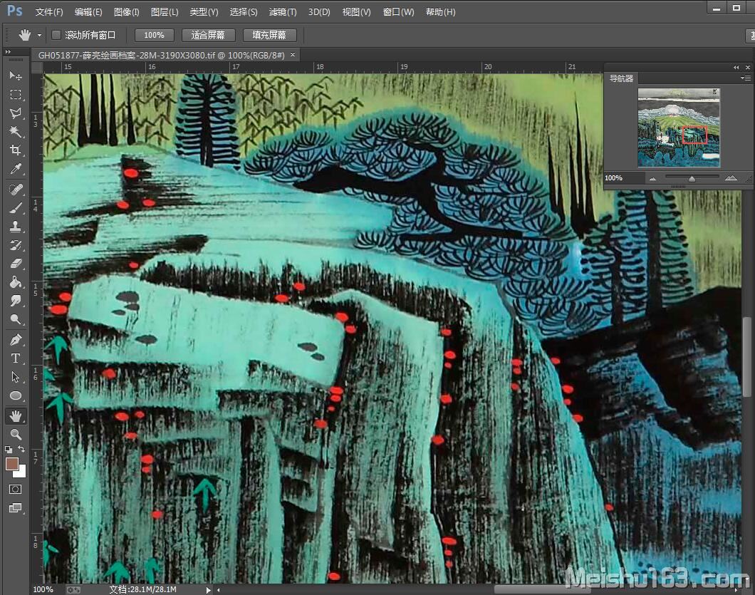Open the 帮助(H) menu
This screenshot has width=755, height=595.
click(441, 11)
